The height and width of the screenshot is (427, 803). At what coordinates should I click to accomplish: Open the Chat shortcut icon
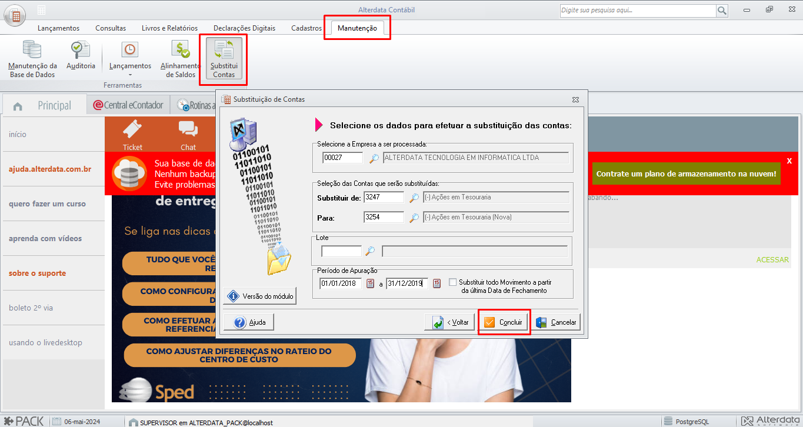tap(188, 135)
